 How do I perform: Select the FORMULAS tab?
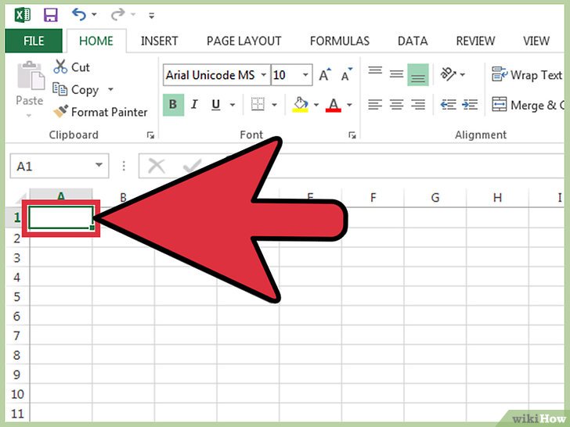tap(340, 41)
